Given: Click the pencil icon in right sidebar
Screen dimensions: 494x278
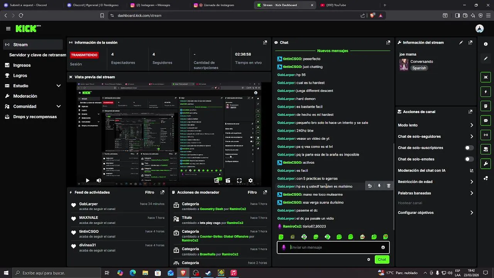Looking at the screenshot, I should pyautogui.click(x=486, y=59).
